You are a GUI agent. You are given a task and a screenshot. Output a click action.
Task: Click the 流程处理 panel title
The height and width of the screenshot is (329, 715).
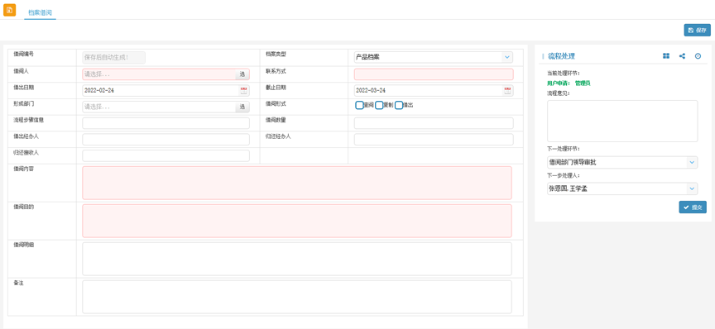click(x=561, y=56)
